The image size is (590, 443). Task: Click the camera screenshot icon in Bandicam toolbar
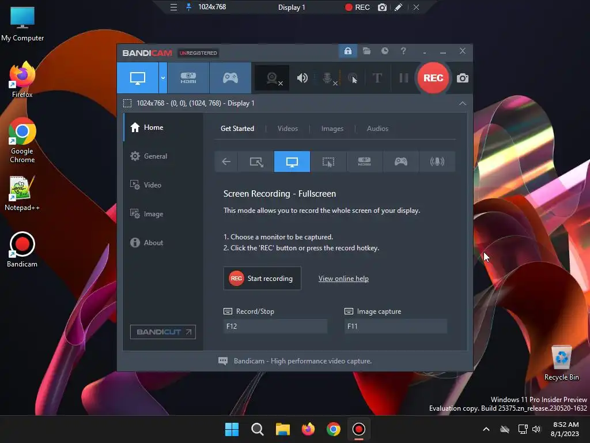(463, 78)
